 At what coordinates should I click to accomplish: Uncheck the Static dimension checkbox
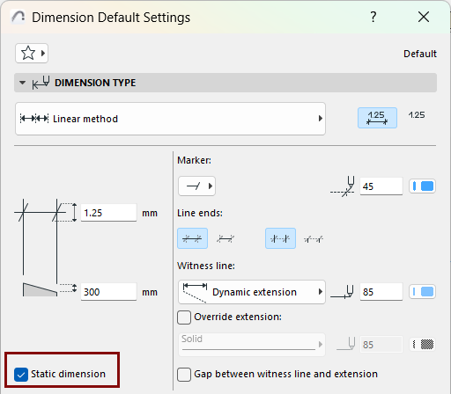[21, 375]
